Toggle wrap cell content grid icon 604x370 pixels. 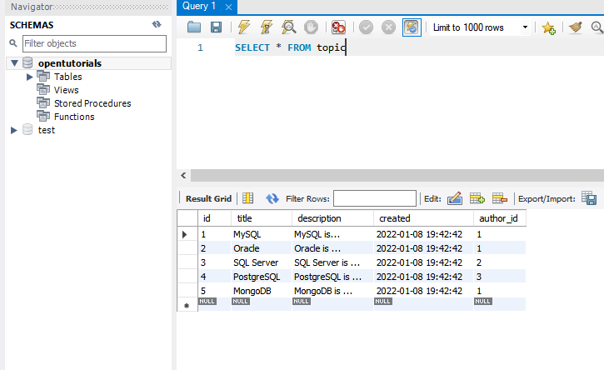click(x=247, y=198)
